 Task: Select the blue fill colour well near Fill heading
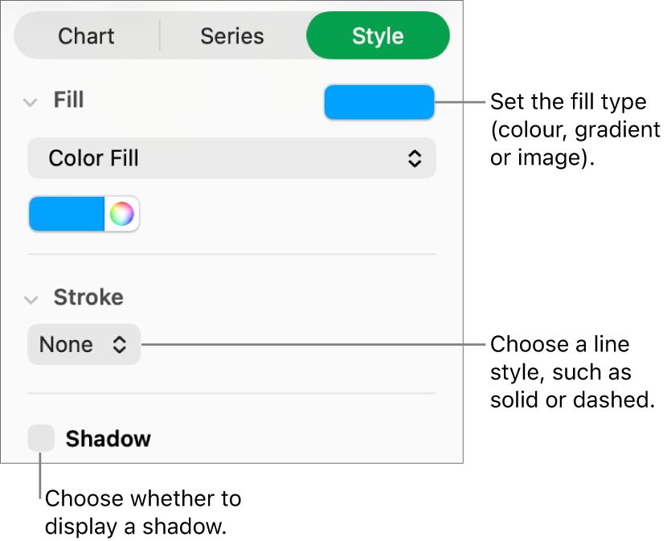[x=379, y=102]
